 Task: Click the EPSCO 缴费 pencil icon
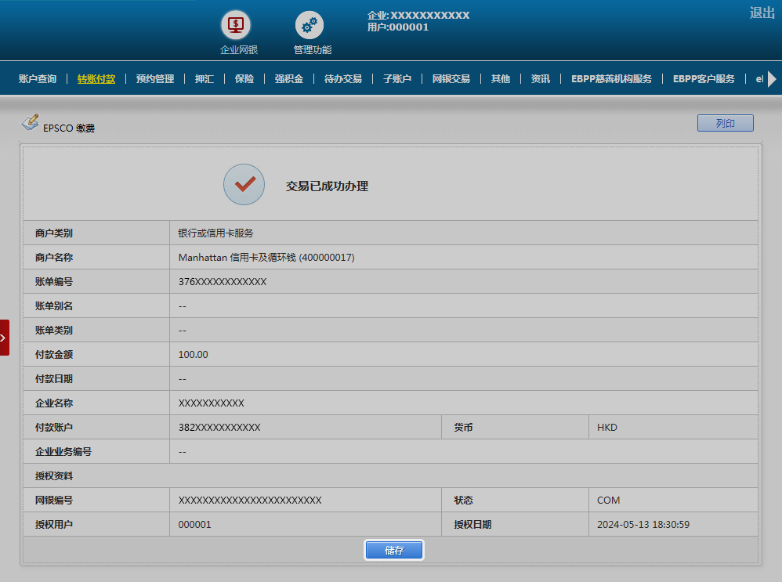(x=30, y=122)
